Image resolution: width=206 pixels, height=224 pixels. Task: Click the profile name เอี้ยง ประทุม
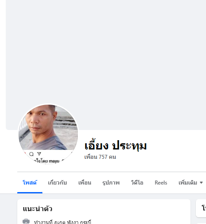pyautogui.click(x=115, y=146)
